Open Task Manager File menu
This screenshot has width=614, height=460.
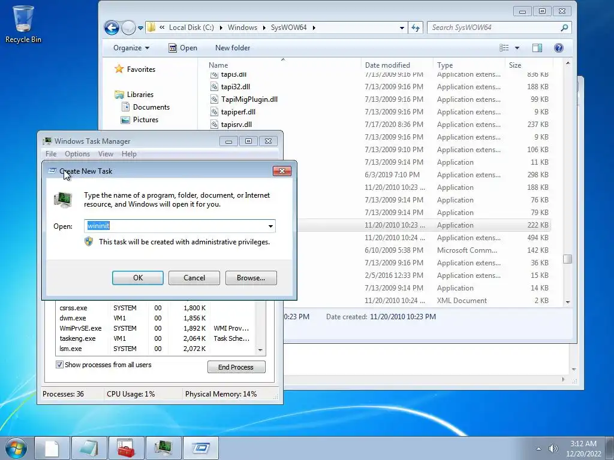click(51, 154)
